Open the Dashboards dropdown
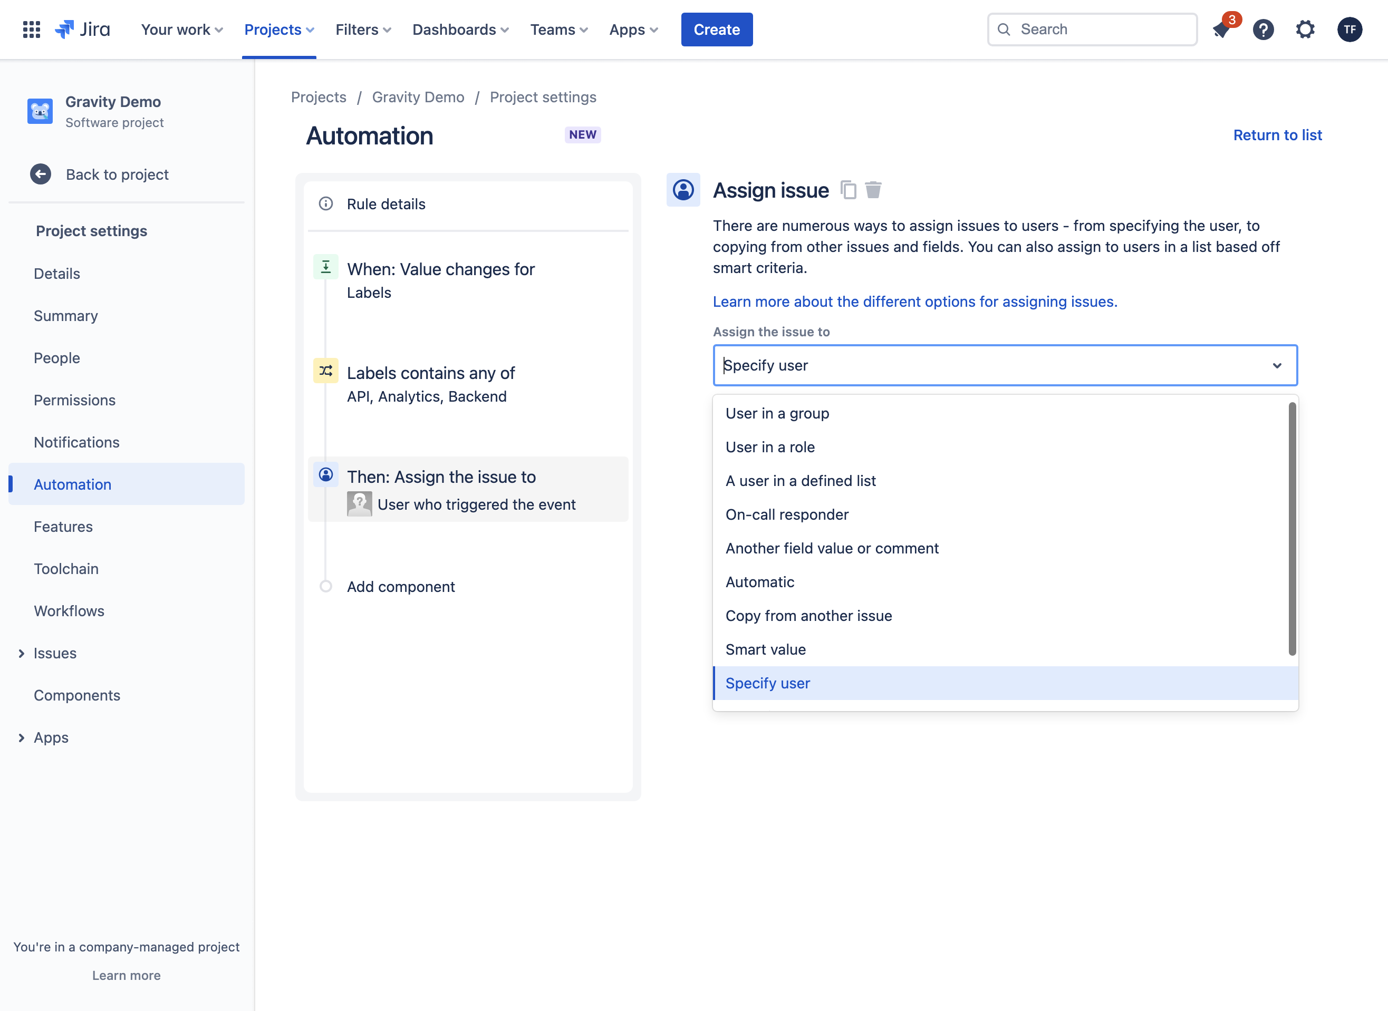1388x1011 pixels. click(x=460, y=30)
